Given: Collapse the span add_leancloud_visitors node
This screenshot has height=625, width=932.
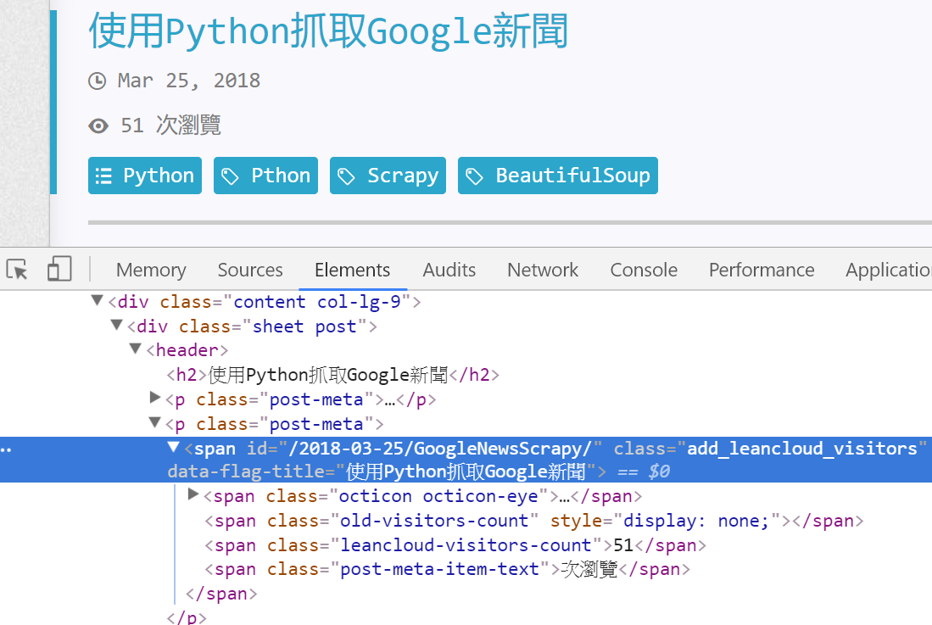Looking at the screenshot, I should point(174,447).
